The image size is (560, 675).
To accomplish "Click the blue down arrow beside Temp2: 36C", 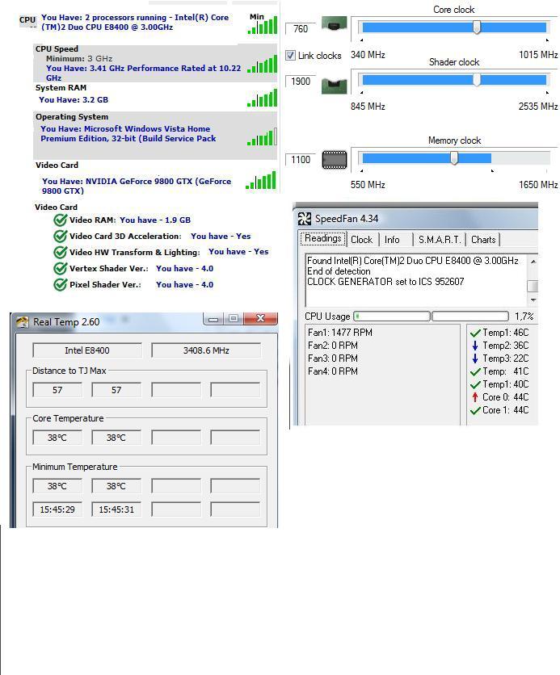I will tap(475, 346).
